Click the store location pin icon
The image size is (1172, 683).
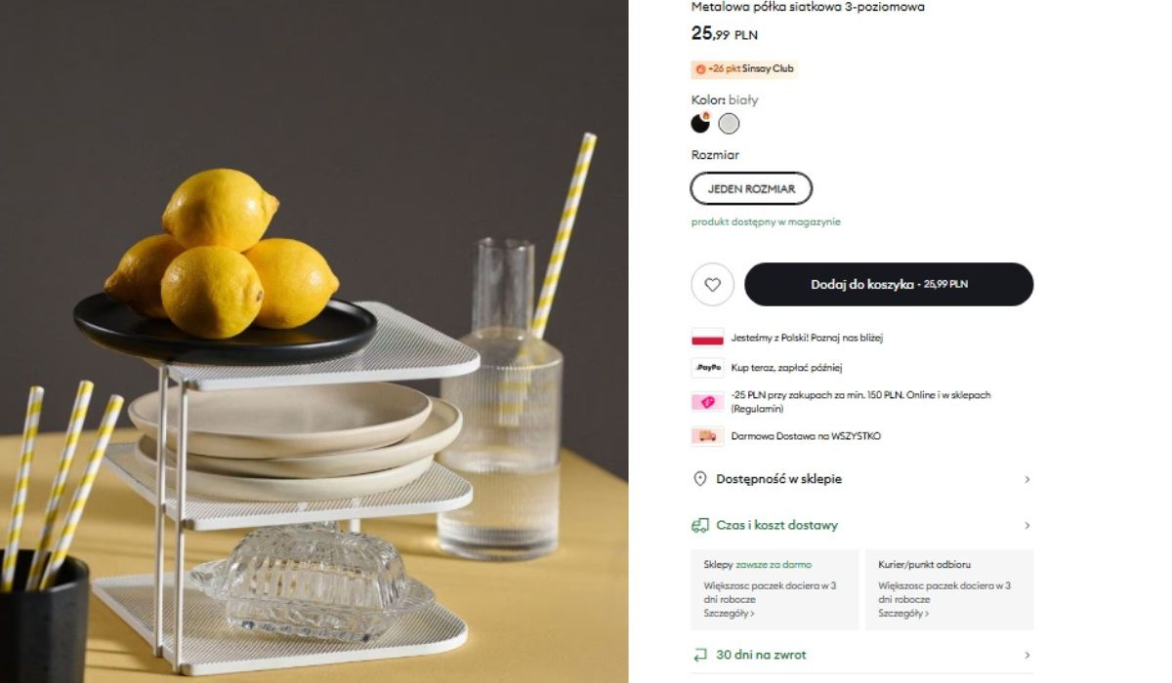pyautogui.click(x=699, y=479)
